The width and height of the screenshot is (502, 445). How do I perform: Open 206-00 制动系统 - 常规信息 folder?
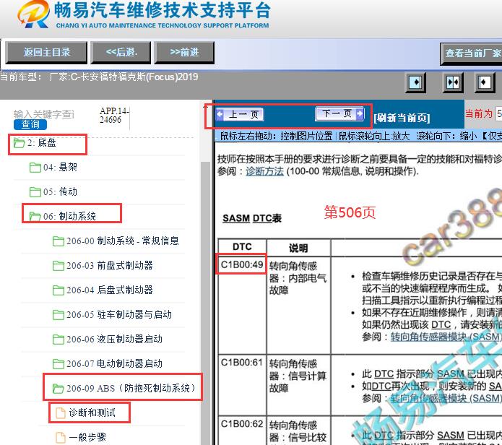pos(123,241)
